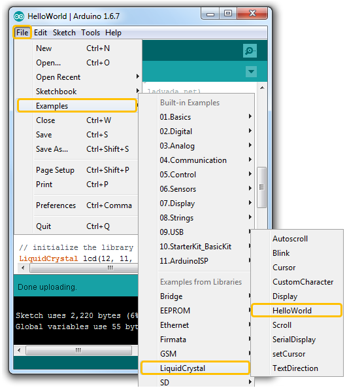
Task: Expand 08.Strings examples submenu
Action: (x=197, y=217)
